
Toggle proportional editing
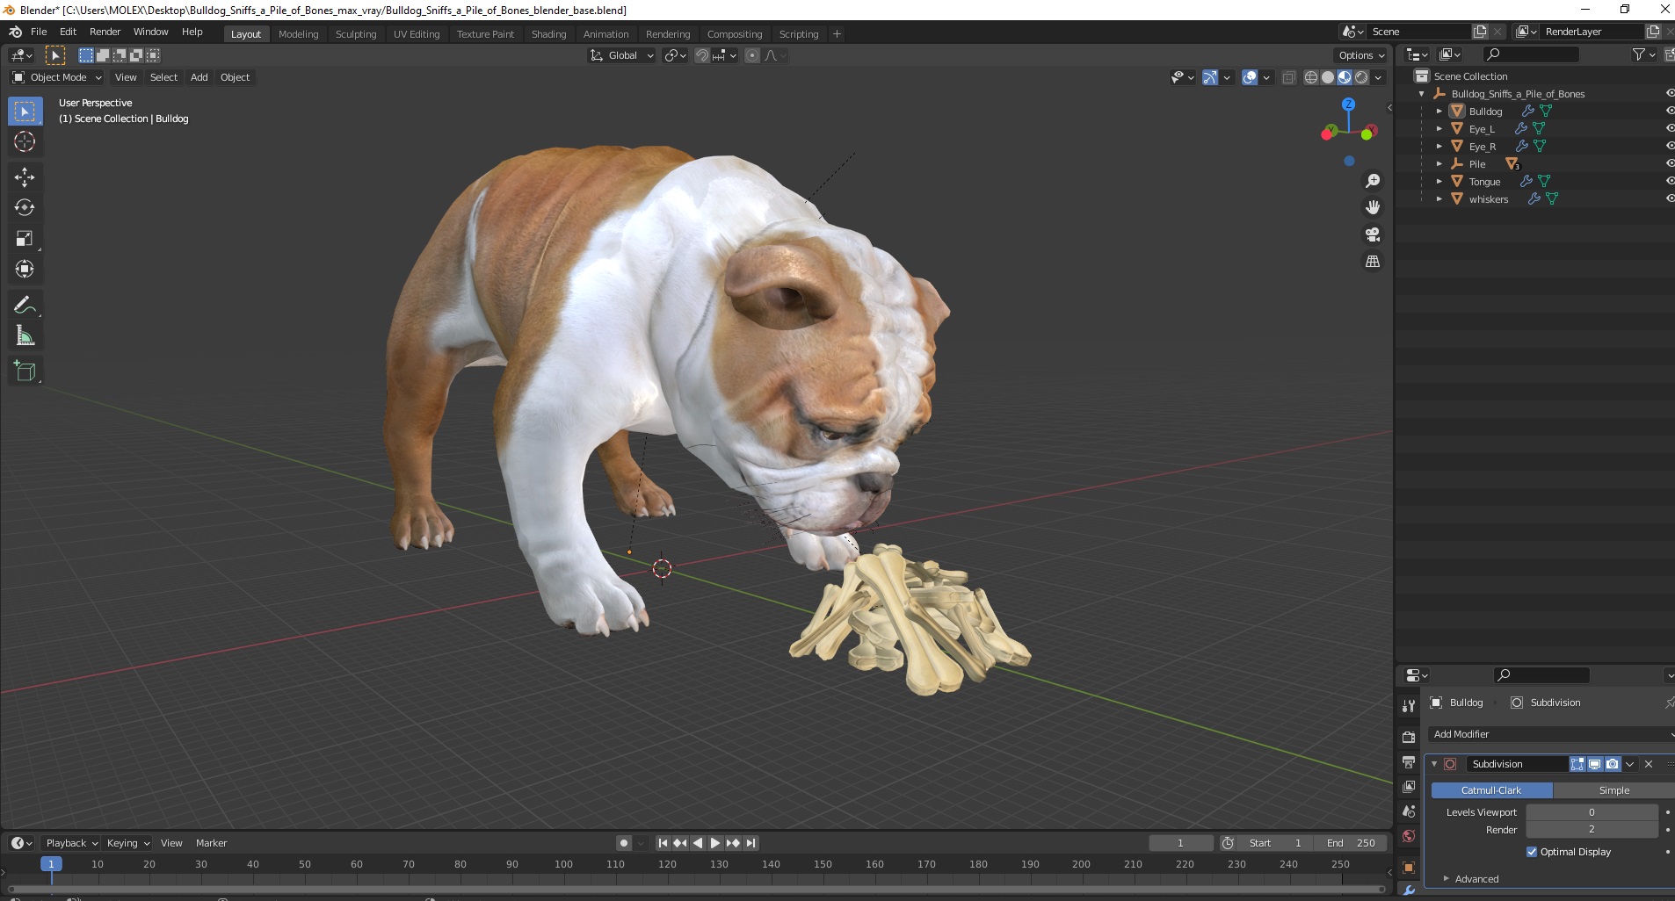point(752,55)
